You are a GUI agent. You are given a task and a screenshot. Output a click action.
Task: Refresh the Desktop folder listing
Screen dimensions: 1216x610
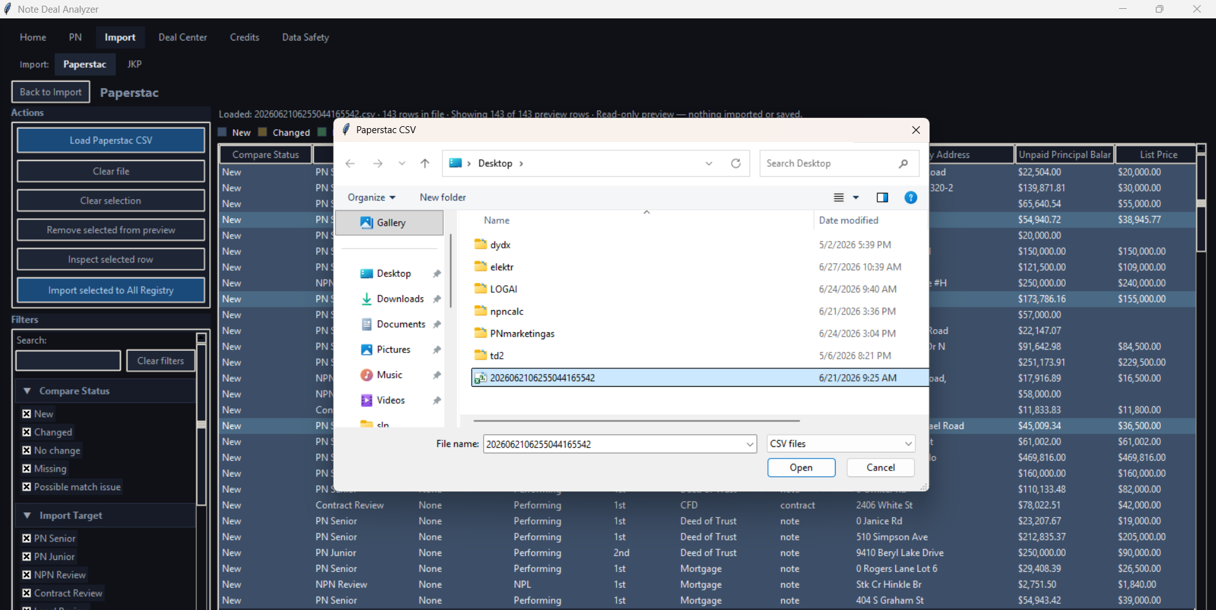tap(735, 164)
